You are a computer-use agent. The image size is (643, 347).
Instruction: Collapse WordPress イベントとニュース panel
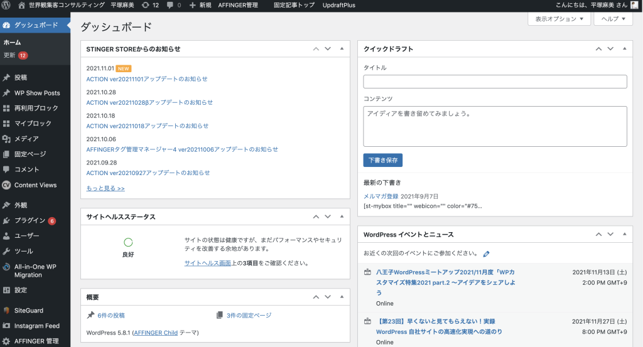(x=625, y=234)
